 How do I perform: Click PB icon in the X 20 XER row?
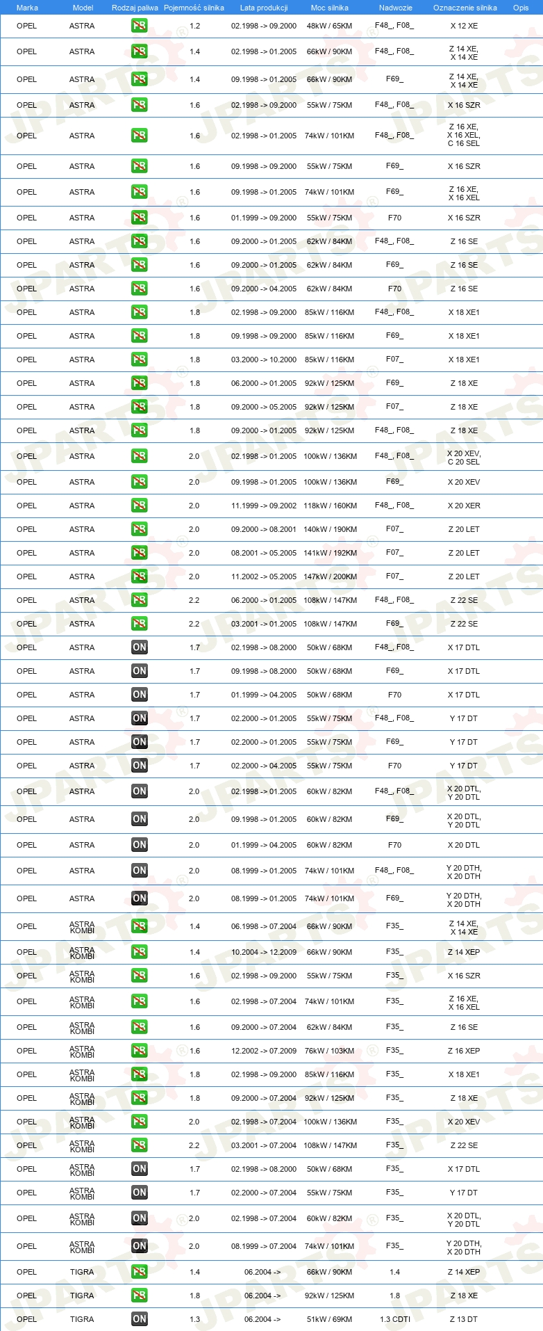(x=140, y=506)
